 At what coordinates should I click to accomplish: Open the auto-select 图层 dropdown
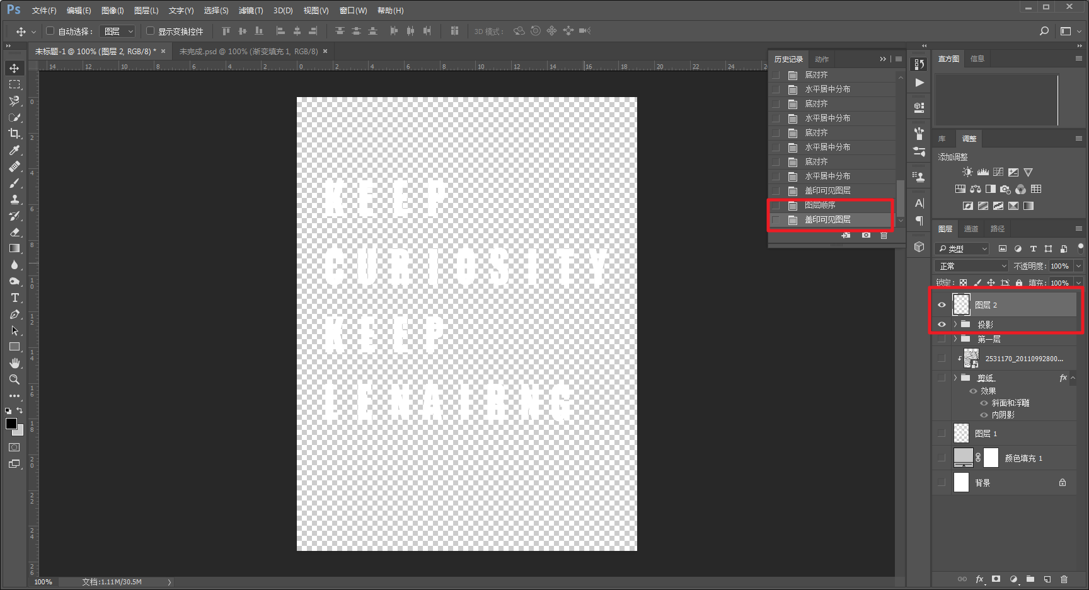pyautogui.click(x=118, y=31)
